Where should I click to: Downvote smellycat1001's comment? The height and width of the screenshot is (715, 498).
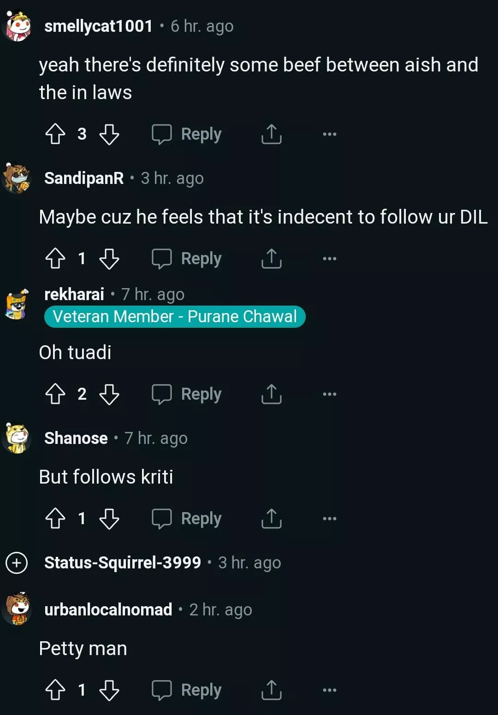point(109,134)
